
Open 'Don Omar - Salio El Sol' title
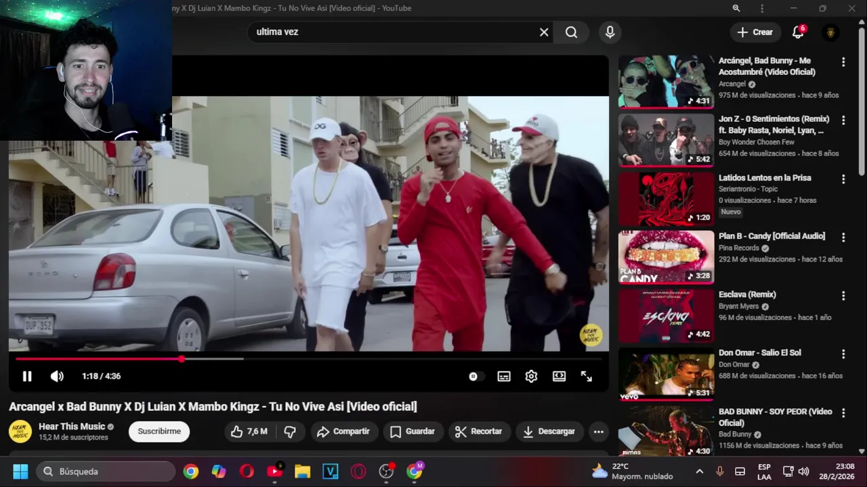pos(759,353)
